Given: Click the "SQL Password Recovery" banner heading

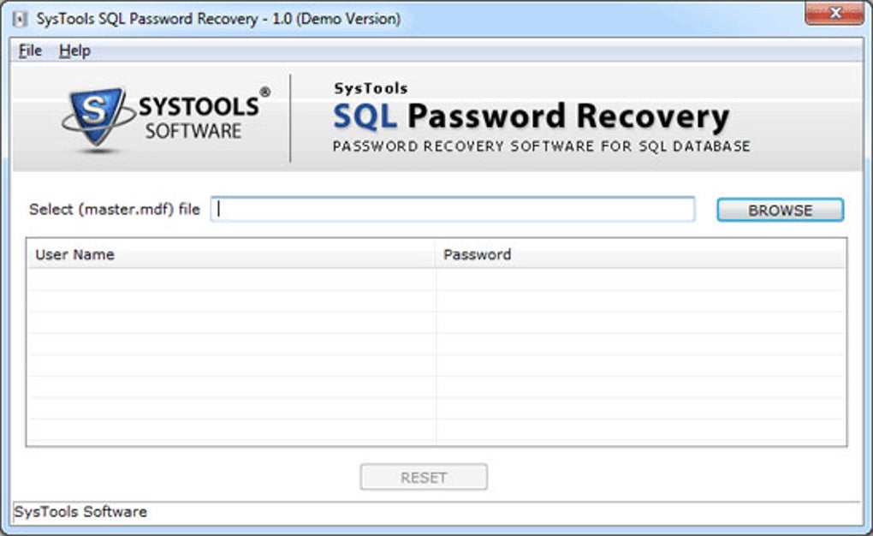Looking at the screenshot, I should pos(531,116).
